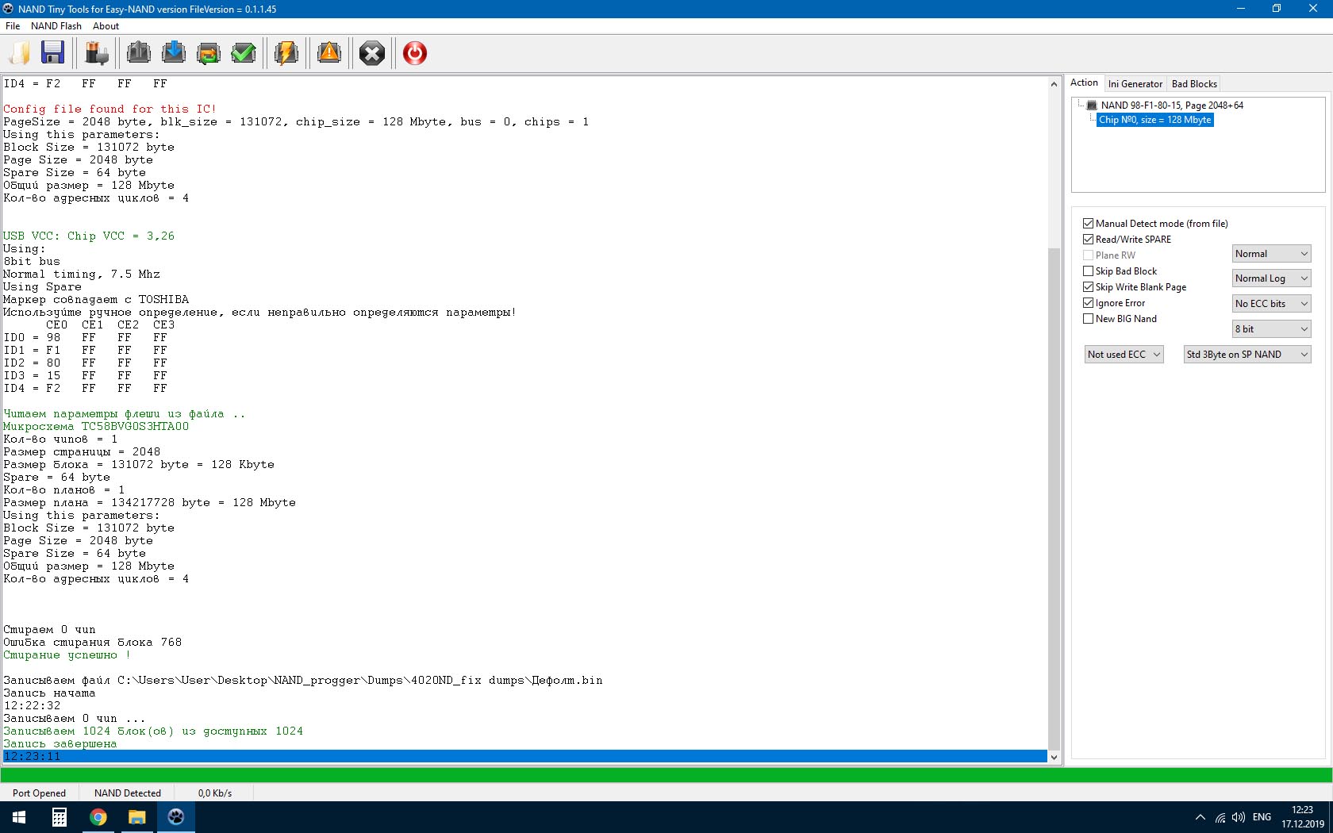
Task: Uncheck the Ignore Error option
Action: (x=1089, y=303)
